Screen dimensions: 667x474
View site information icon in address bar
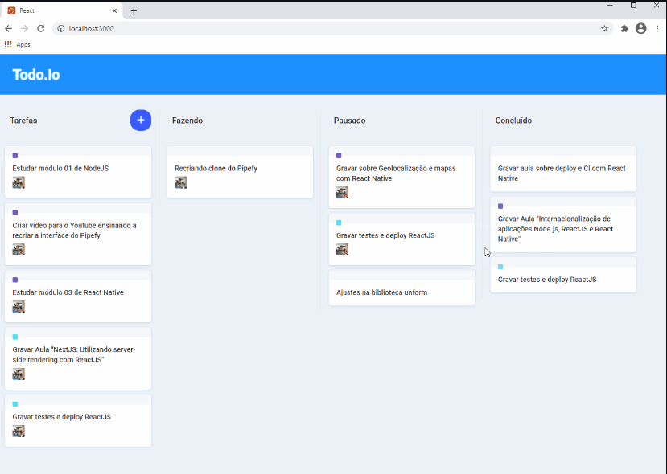61,28
